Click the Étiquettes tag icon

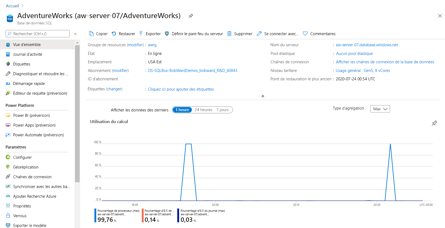[x=8, y=64]
